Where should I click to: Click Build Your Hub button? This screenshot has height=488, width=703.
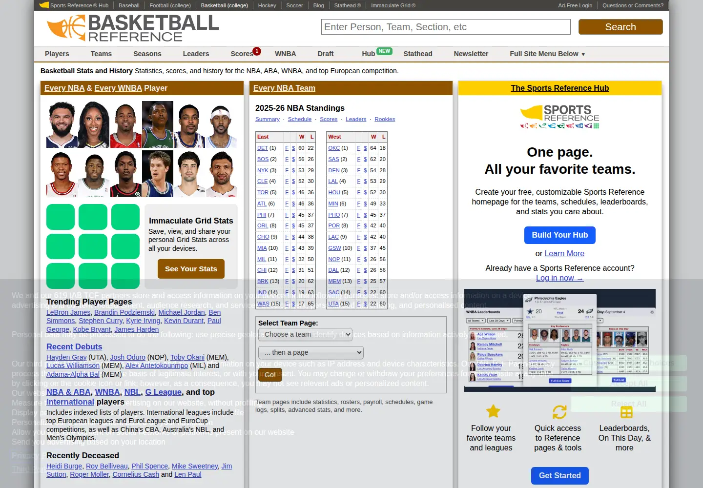(559, 235)
